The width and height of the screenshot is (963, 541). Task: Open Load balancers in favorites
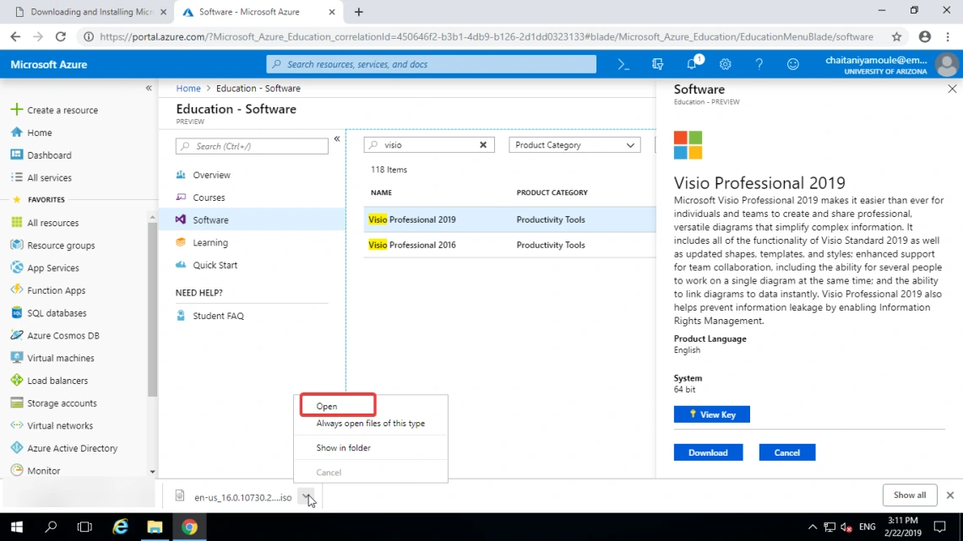(x=57, y=381)
